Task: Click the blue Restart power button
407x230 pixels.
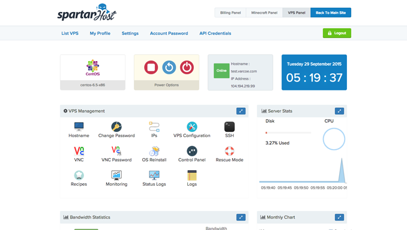Action: click(169, 67)
